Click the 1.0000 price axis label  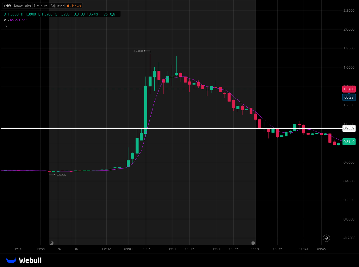pyautogui.click(x=349, y=124)
